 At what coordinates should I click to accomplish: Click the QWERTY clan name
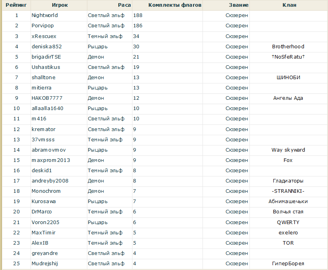pyautogui.click(x=288, y=222)
